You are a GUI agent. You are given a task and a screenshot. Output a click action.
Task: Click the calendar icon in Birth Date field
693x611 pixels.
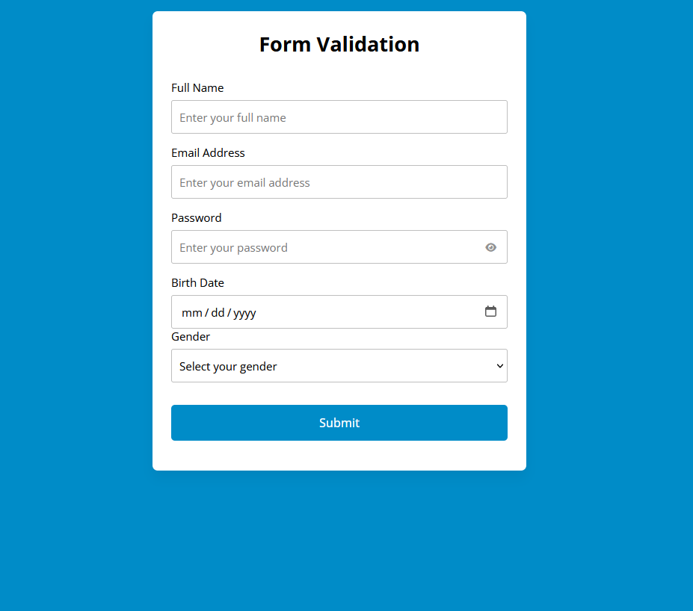(490, 311)
